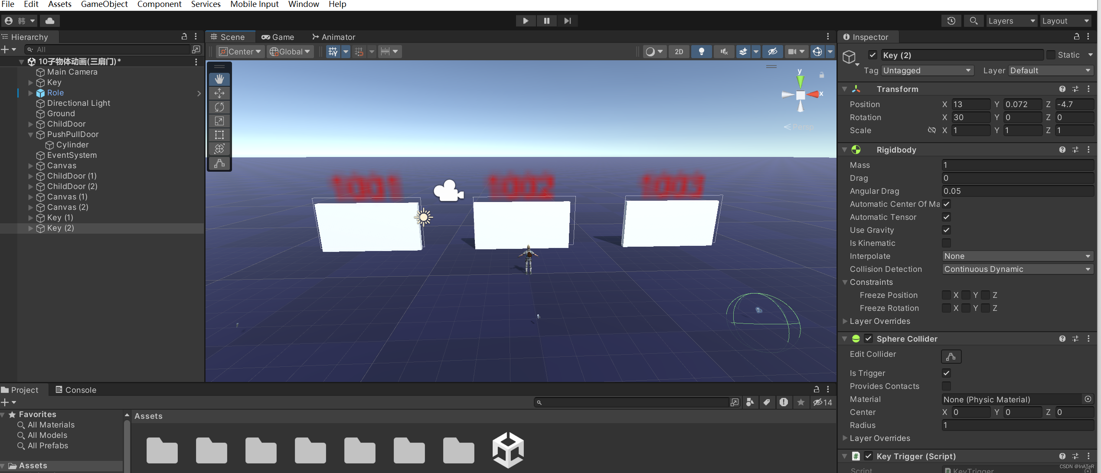Image resolution: width=1101 pixels, height=473 pixels.
Task: Switch to the Game tab
Action: 278,37
